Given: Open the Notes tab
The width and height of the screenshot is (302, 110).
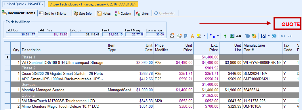Looking at the screenshot, I should click(x=104, y=13).
